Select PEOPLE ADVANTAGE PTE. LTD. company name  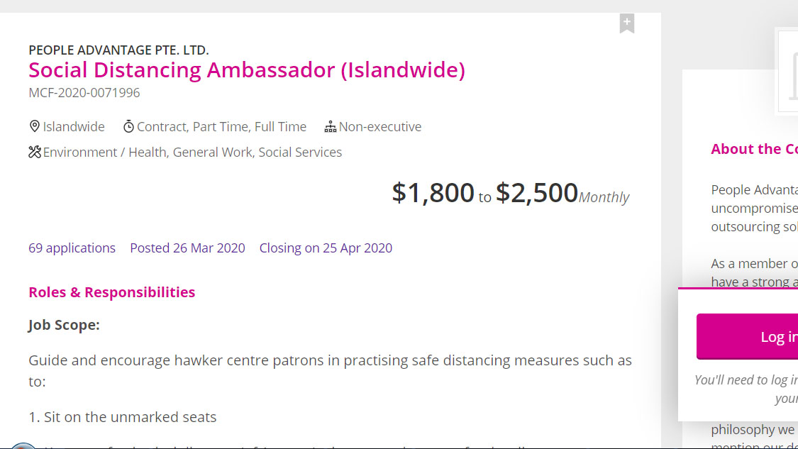(x=118, y=50)
